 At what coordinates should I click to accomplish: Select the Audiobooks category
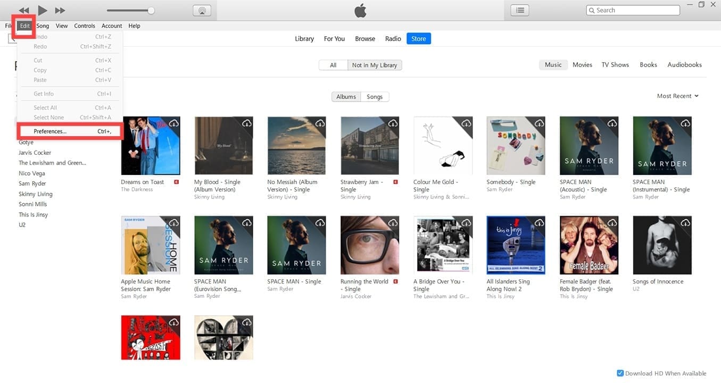click(x=684, y=64)
